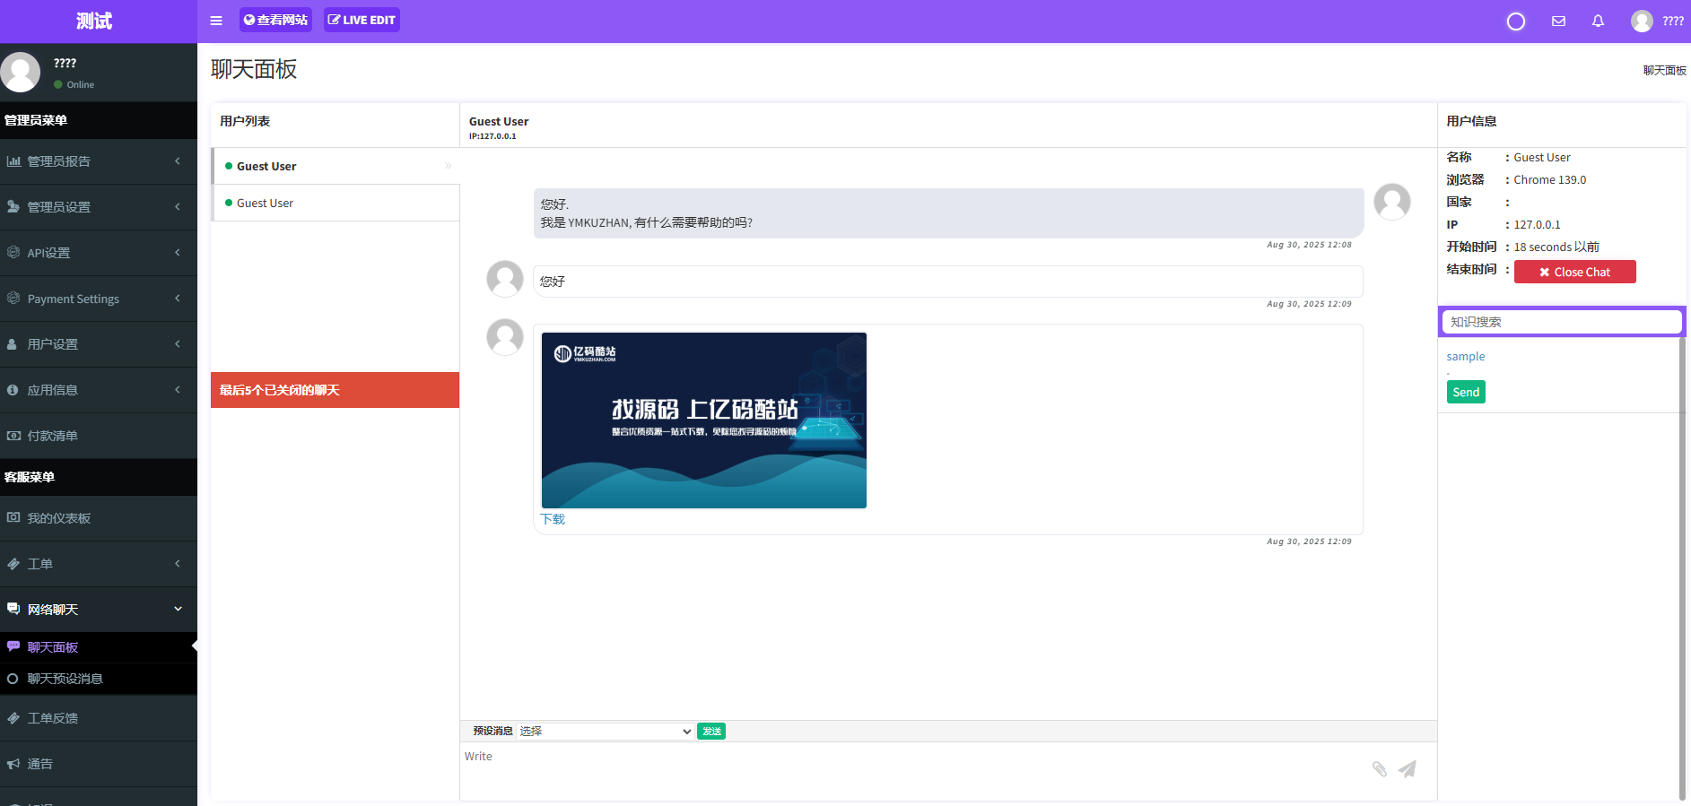Click the red Close Chat button
Viewport: 1691px width, 806px height.
1574,272
